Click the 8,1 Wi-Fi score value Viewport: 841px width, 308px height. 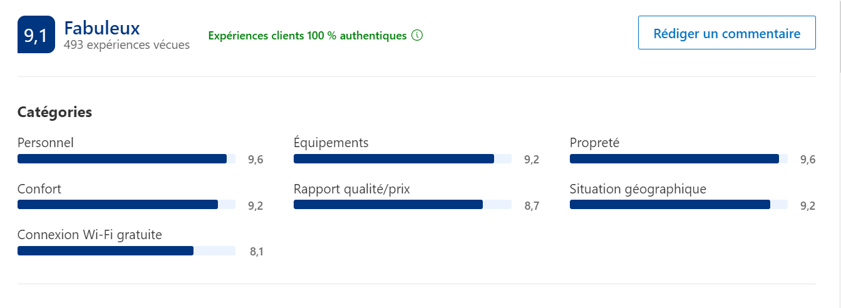(256, 252)
